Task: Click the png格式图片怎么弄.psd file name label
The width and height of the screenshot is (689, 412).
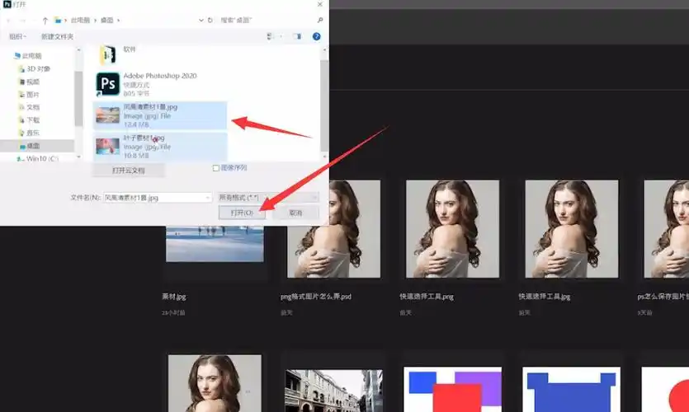Action: click(x=316, y=297)
